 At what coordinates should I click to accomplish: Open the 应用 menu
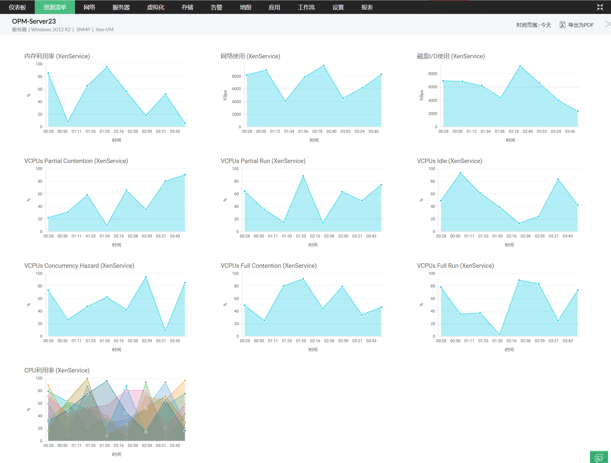pyautogui.click(x=274, y=7)
